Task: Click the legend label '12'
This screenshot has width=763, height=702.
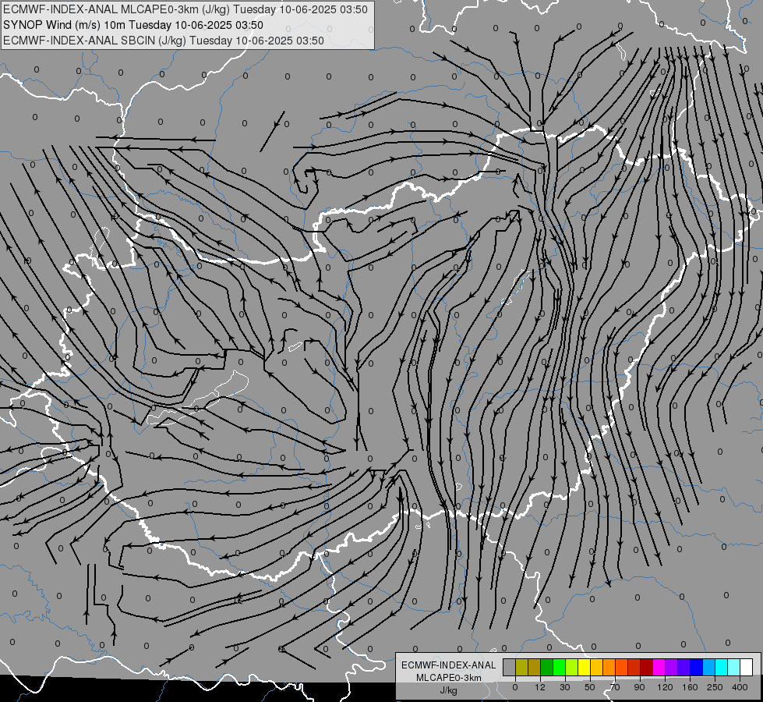Action: 540,687
